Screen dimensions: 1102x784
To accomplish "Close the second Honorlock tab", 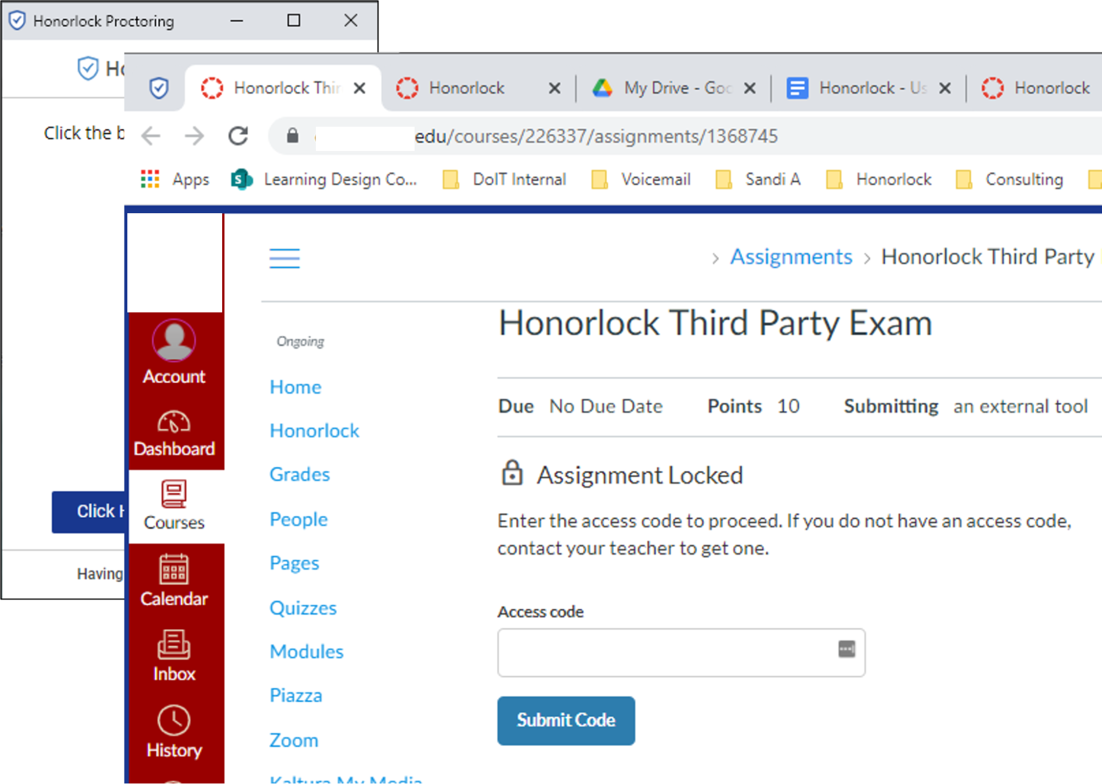I will pos(555,88).
